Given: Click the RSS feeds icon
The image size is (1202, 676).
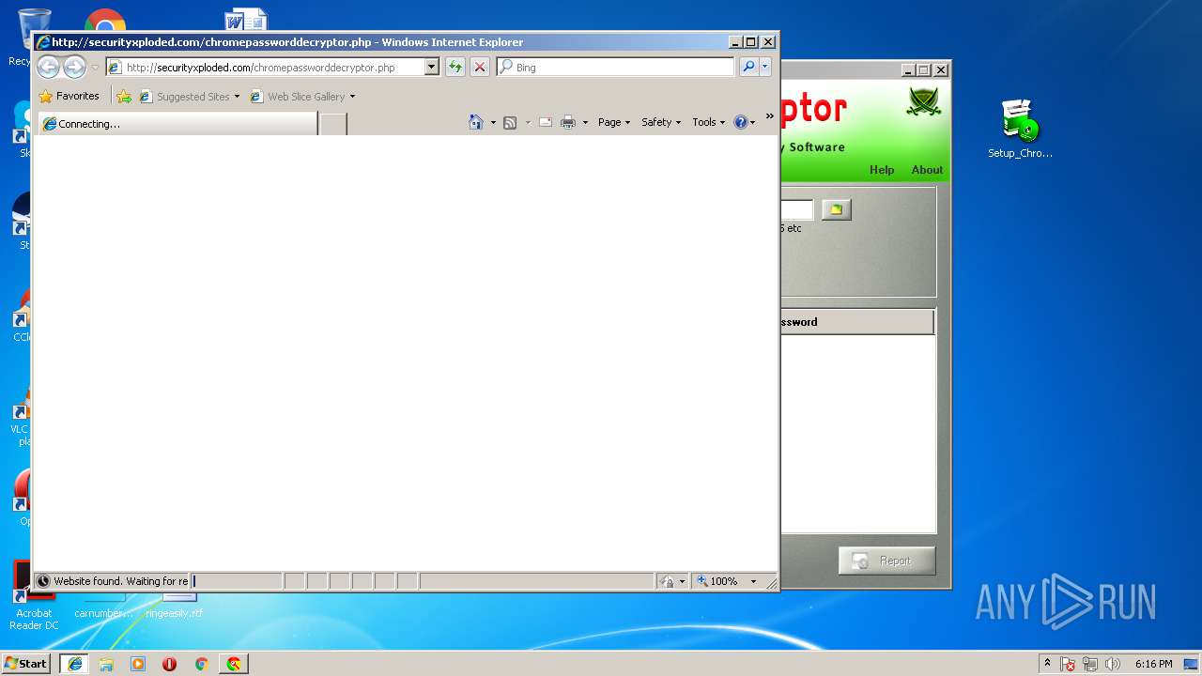Looking at the screenshot, I should [510, 122].
